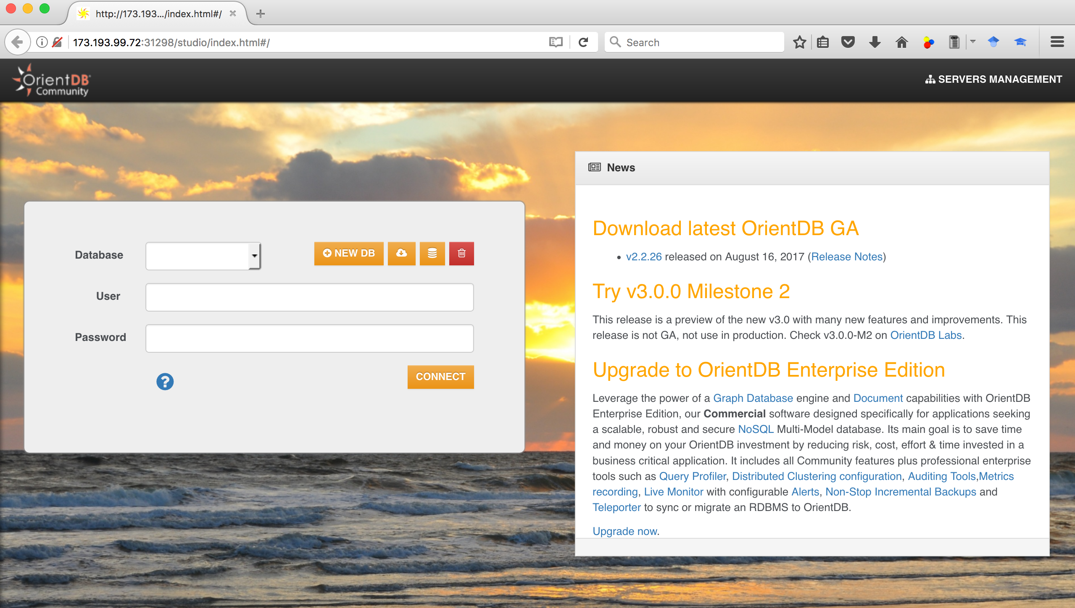Click into the User input field
The width and height of the screenshot is (1075, 608).
309,297
